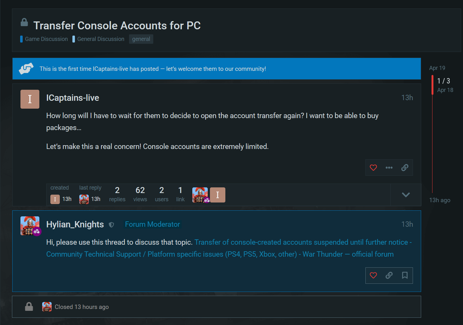Expand topic details with chevron arrow
Viewport: 463px width, 325px height.
pos(406,195)
